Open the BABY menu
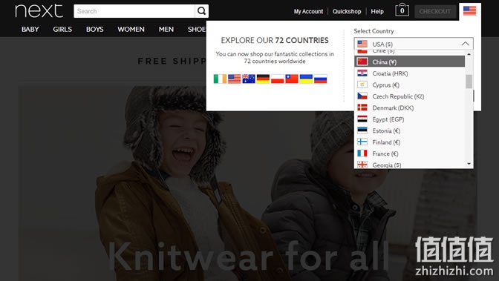 point(30,29)
